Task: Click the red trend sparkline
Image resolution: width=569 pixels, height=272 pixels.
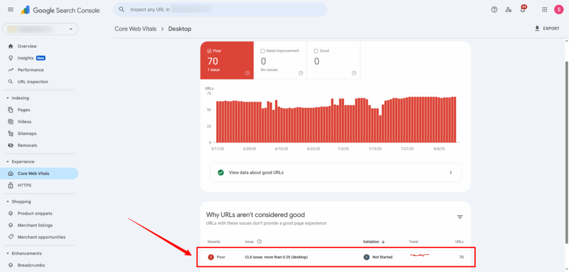Action: pyautogui.click(x=420, y=256)
